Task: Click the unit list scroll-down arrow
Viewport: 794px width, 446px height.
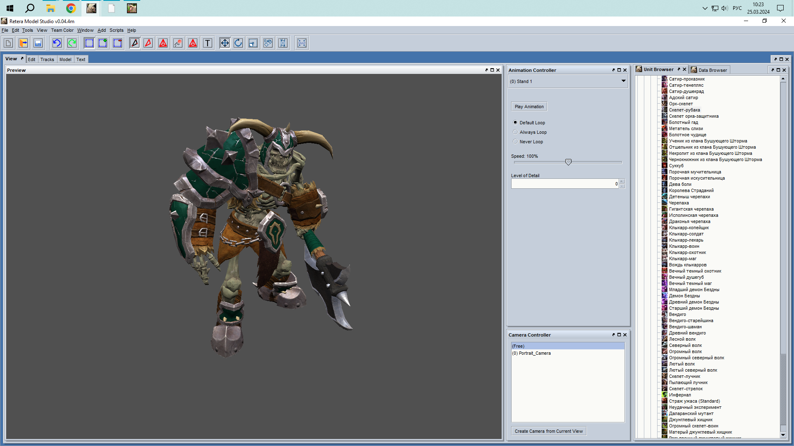Action: pos(783,435)
